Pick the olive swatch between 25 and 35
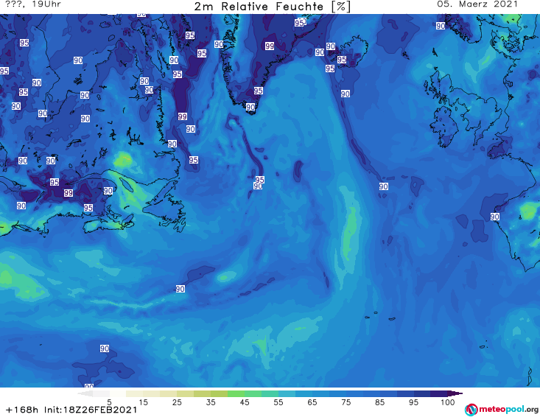 click(x=202, y=393)
